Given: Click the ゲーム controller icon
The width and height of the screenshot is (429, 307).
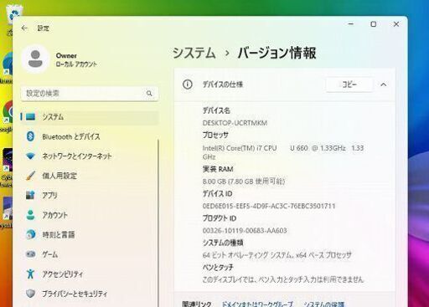Looking at the screenshot, I should pyautogui.click(x=30, y=254).
